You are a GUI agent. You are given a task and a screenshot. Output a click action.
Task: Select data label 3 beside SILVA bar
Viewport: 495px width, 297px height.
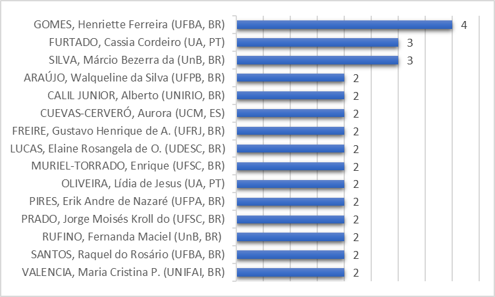tap(409, 60)
